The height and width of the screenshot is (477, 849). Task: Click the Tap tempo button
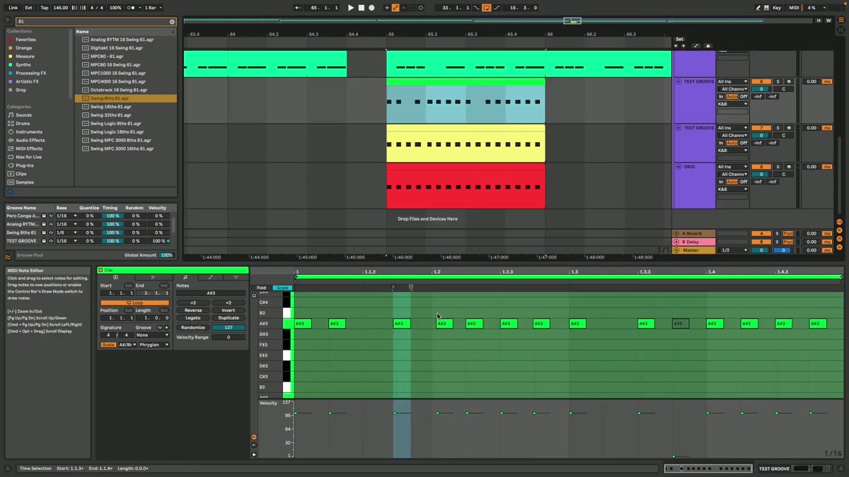[x=44, y=8]
